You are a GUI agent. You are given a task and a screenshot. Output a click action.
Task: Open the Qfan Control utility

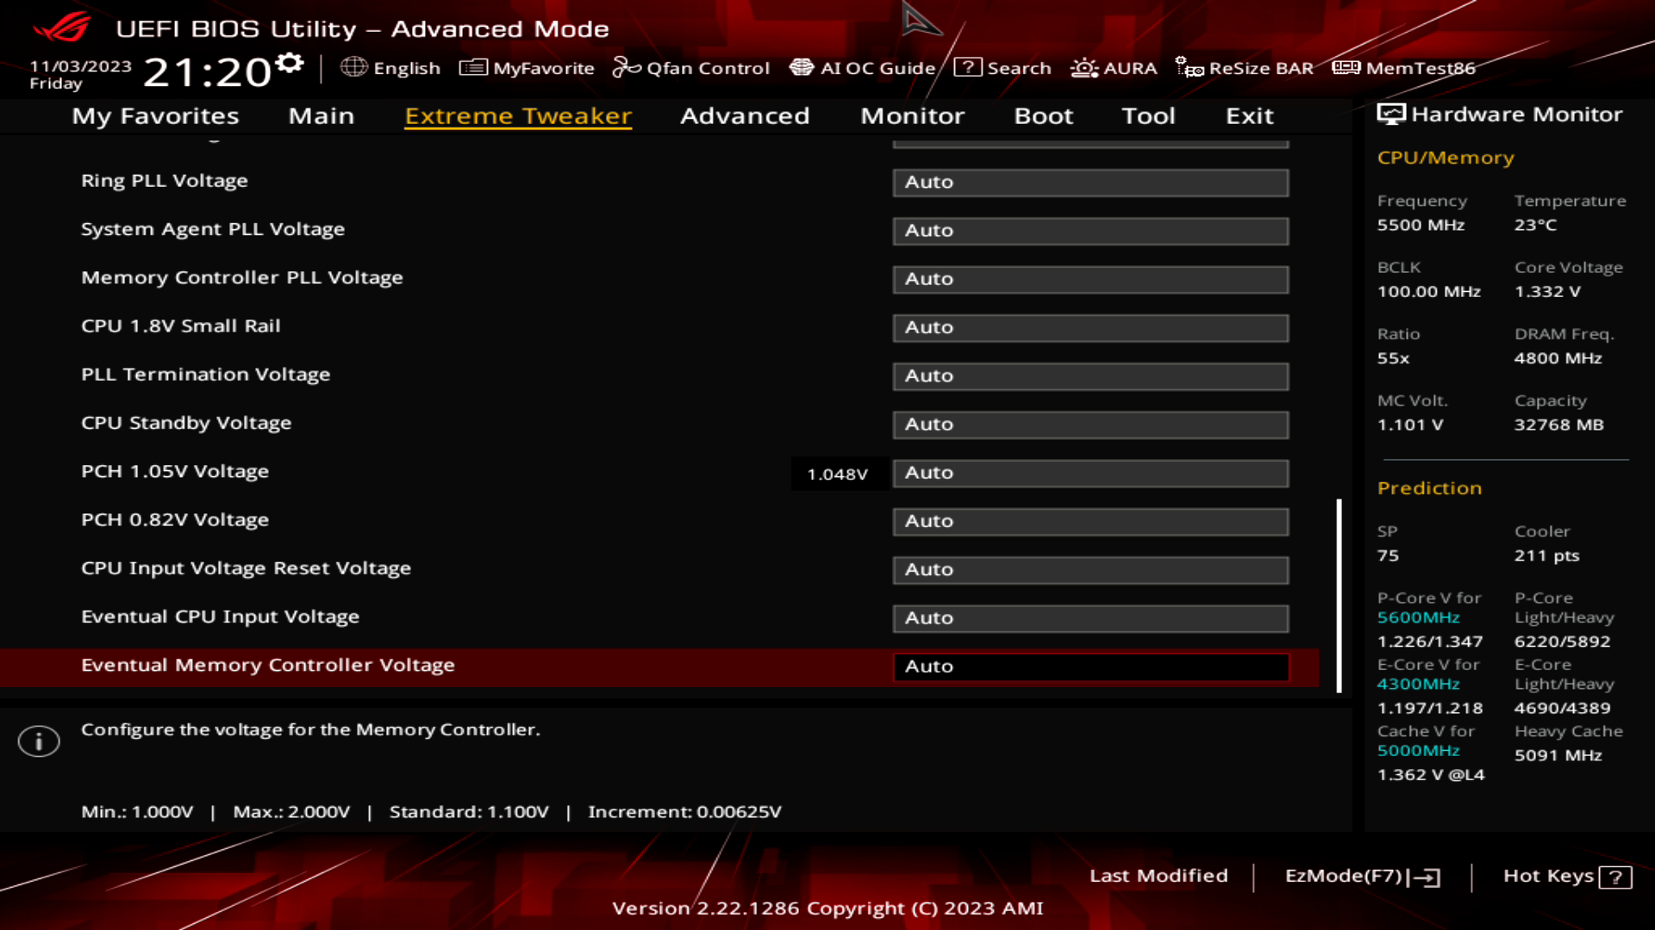point(691,68)
